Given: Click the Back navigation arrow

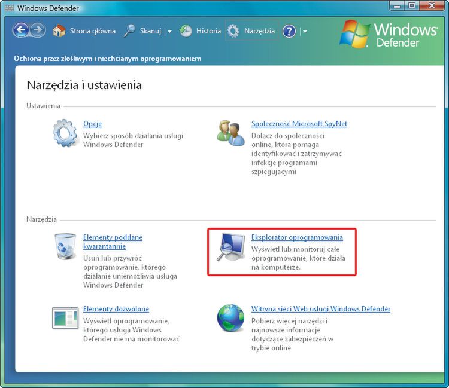Looking at the screenshot, I should 20,30.
